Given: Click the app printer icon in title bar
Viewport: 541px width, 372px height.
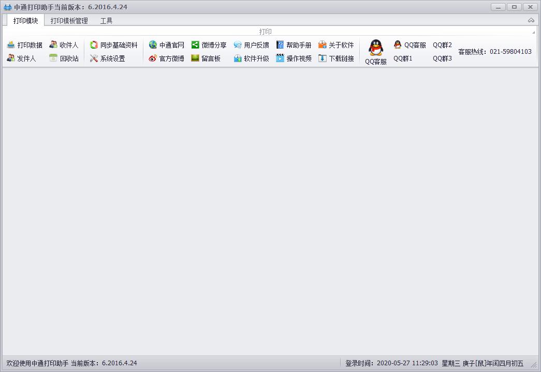Looking at the screenshot, I should [8, 7].
